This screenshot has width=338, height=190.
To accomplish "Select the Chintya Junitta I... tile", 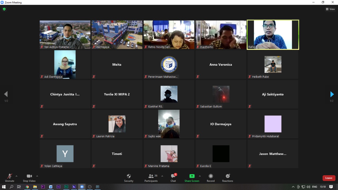I will tap(65, 94).
